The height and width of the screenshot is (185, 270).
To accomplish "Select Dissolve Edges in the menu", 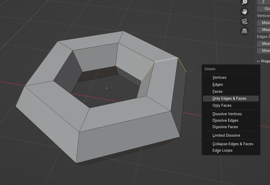I will (x=231, y=120).
